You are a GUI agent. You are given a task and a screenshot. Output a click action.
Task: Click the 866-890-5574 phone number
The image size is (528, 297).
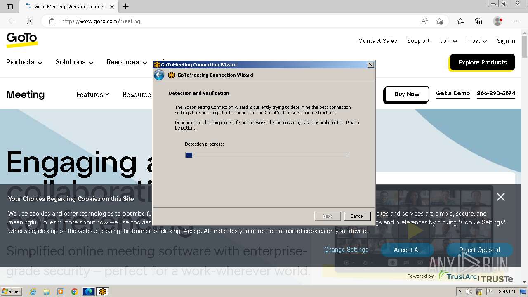click(x=496, y=93)
